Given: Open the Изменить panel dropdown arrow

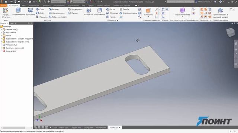Looking at the screenshot, I should [118, 20].
